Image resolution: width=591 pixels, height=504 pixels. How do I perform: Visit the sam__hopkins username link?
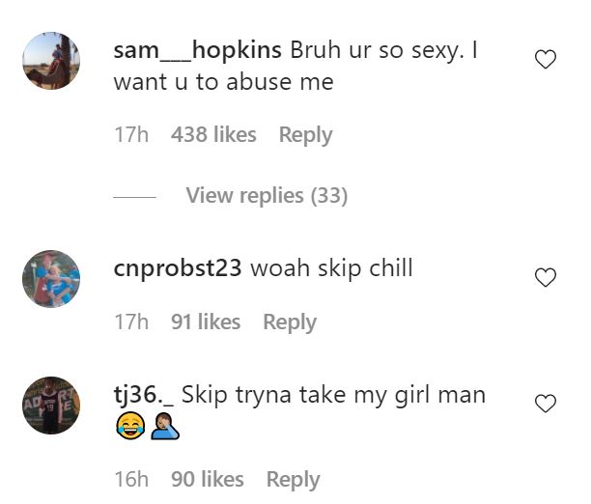[x=198, y=50]
